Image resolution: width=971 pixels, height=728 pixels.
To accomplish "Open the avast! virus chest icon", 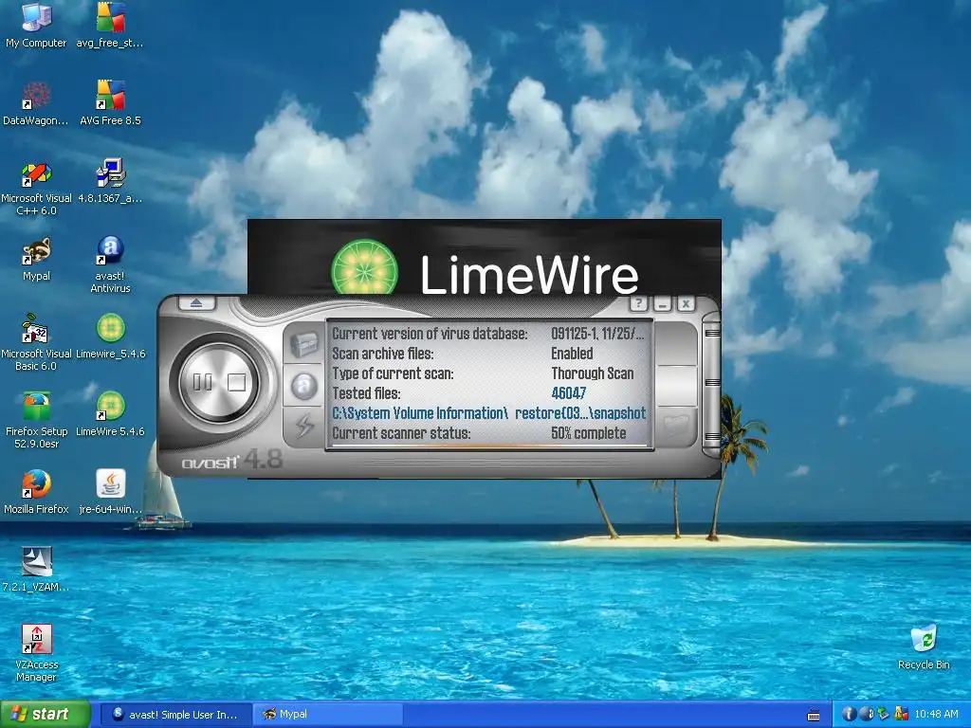I will pos(304,343).
